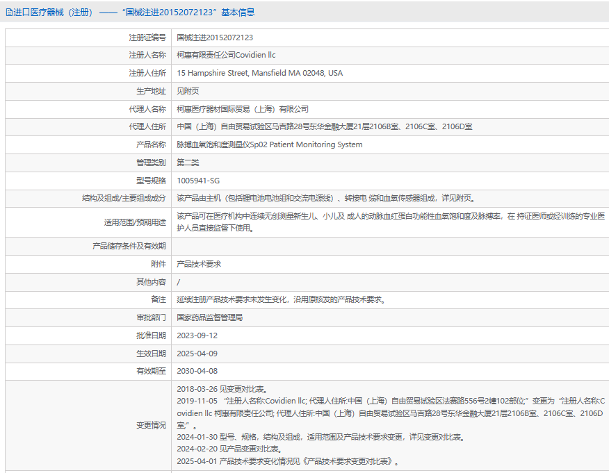Select approval date '2023-09-12'
The height and width of the screenshot is (473, 609).
pos(197,335)
